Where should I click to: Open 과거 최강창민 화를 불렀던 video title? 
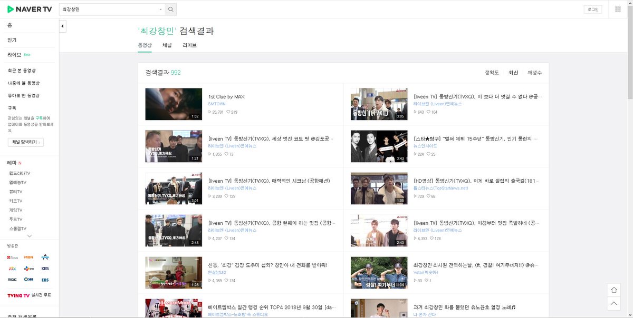click(x=465, y=307)
